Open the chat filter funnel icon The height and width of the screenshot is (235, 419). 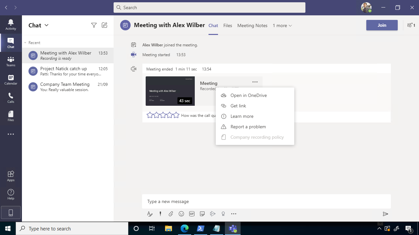[94, 25]
